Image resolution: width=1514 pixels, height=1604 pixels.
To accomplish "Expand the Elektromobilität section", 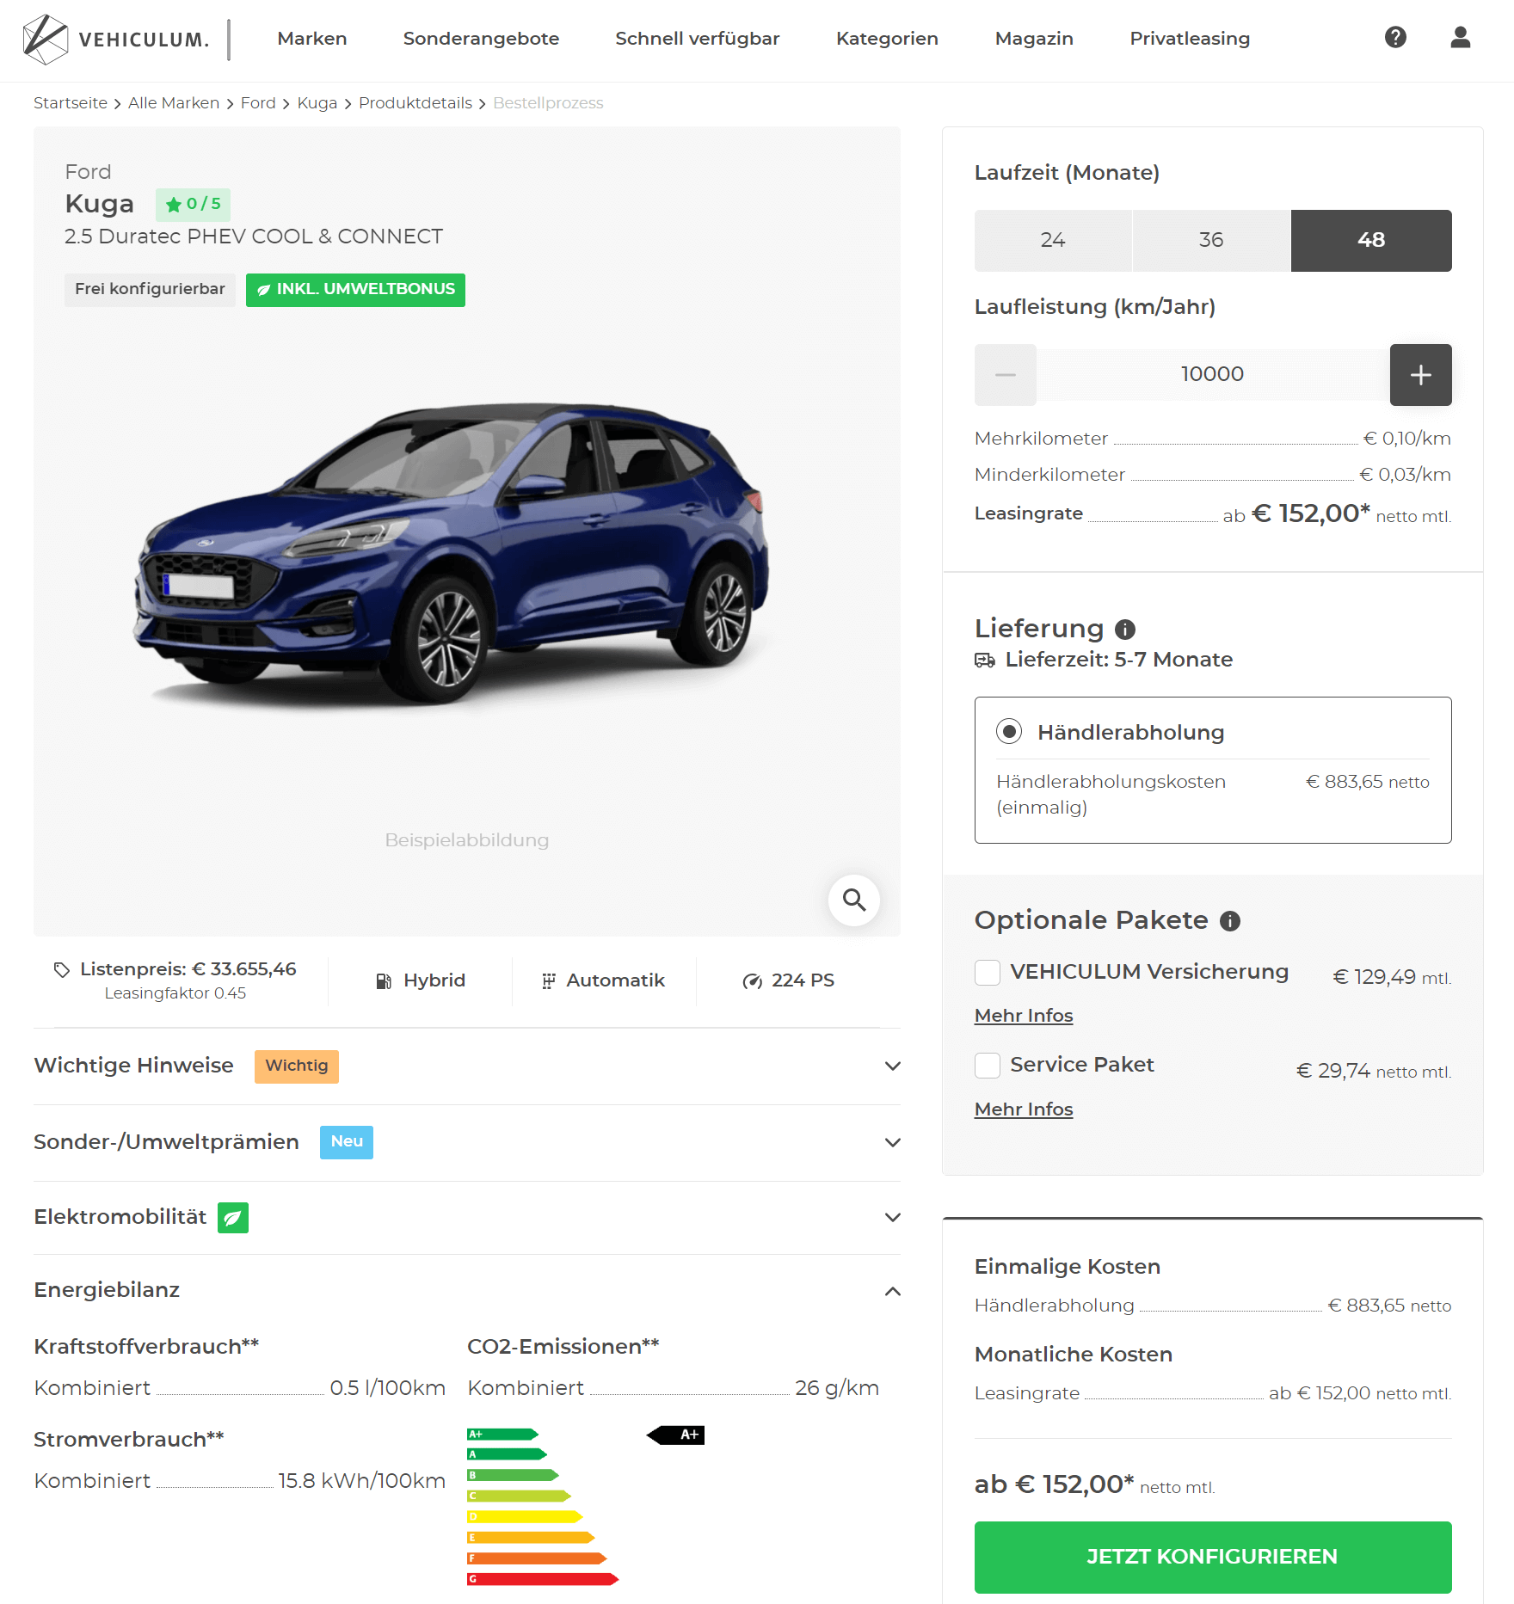I will click(x=467, y=1218).
